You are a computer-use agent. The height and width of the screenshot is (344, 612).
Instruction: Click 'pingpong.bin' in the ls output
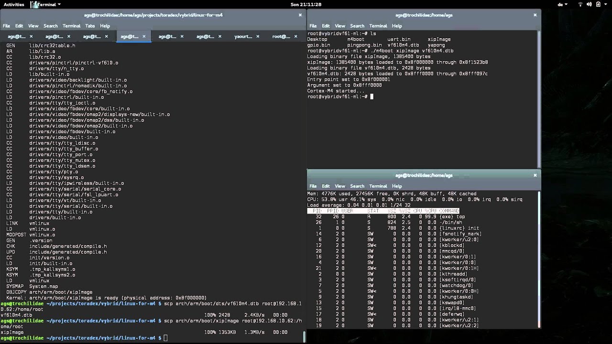coord(364,45)
